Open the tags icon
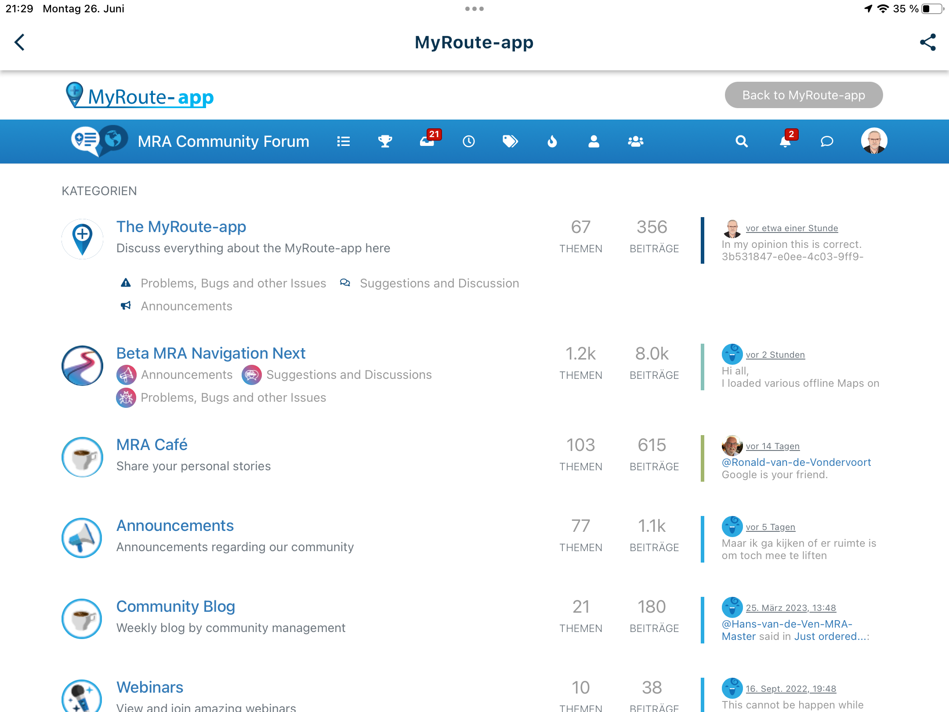 [x=510, y=142]
